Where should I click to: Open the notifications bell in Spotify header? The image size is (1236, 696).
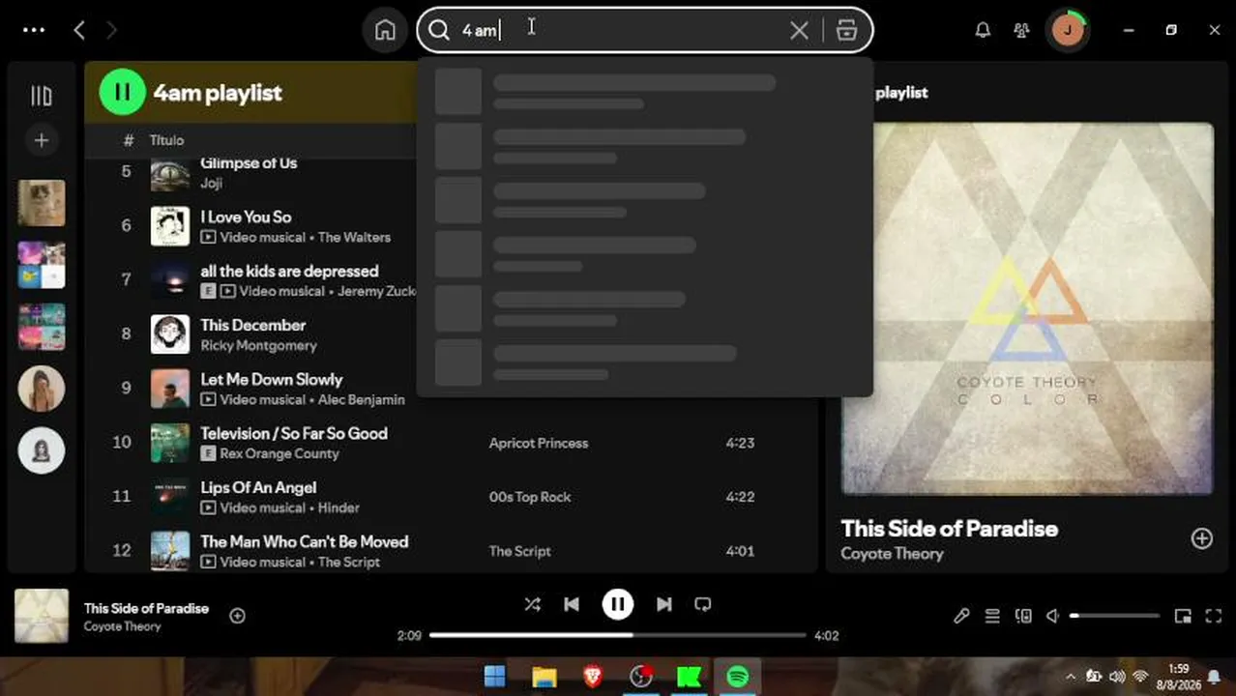coord(983,30)
